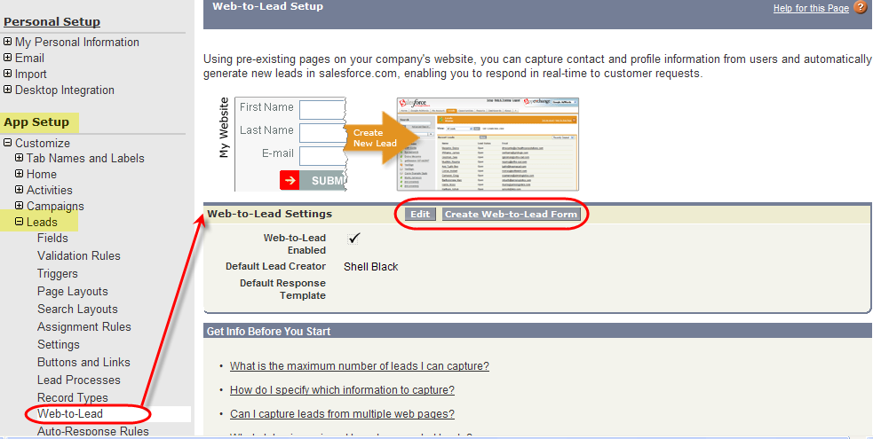
Task: Expand the Activities customization node
Action: pyautogui.click(x=20, y=190)
